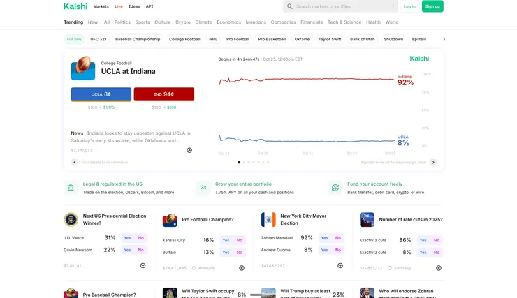Open the Pro Baseball Champion market
This screenshot has width=517, height=298.
[109, 295]
